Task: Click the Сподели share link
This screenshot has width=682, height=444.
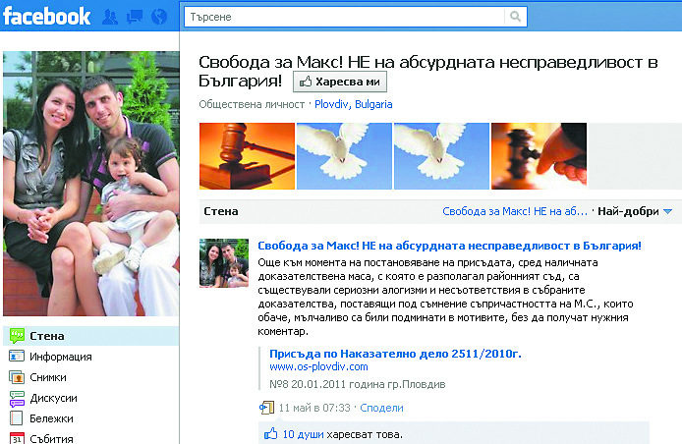Action: click(381, 408)
